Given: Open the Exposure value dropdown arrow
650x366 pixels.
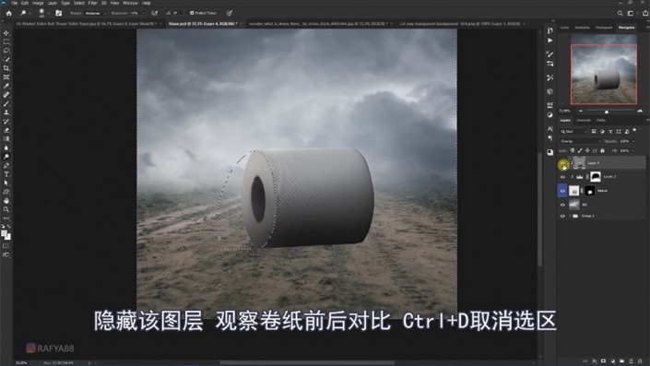Looking at the screenshot, I should pos(144,13).
